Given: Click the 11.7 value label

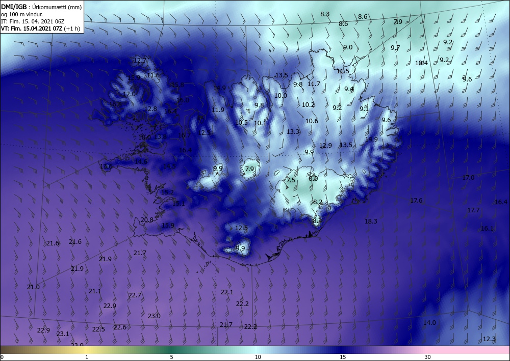Looking at the screenshot, I should click(x=314, y=84).
